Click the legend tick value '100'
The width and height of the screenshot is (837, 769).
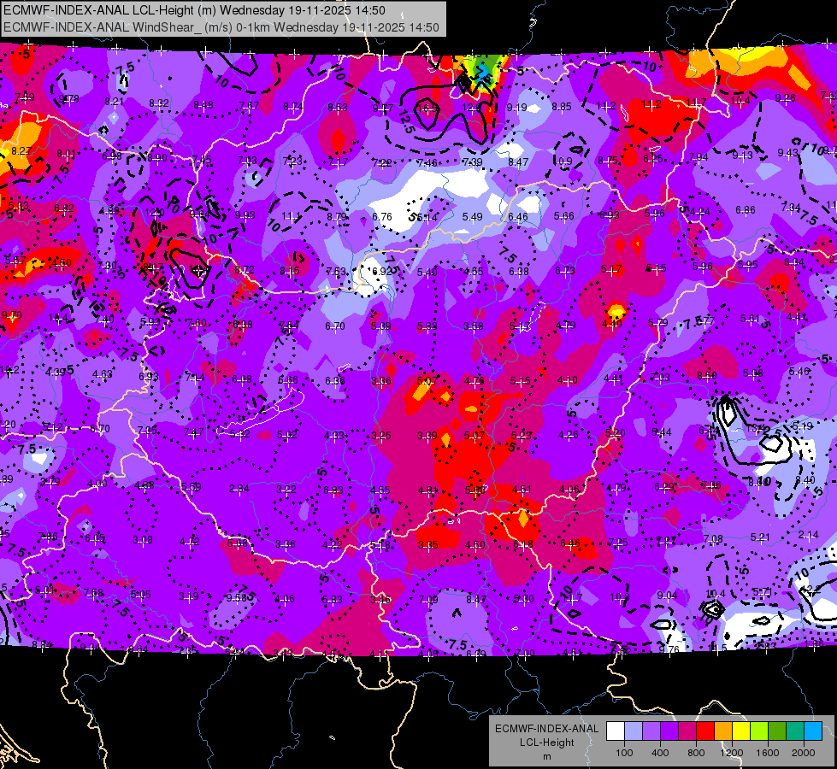tap(624, 753)
